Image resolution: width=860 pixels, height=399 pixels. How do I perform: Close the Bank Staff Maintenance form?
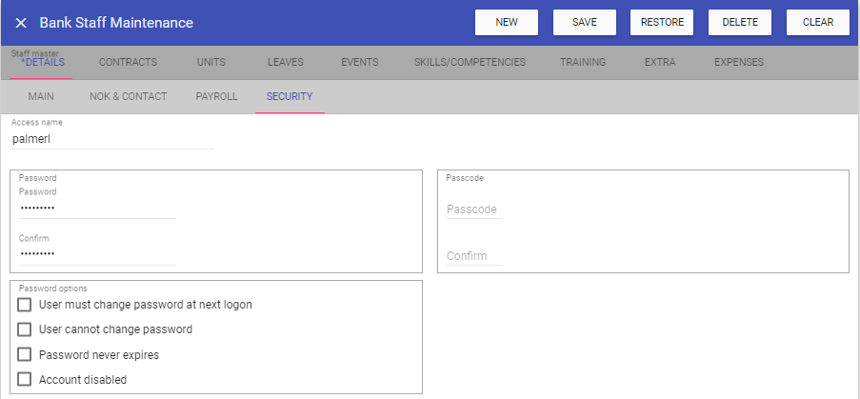pos(21,23)
